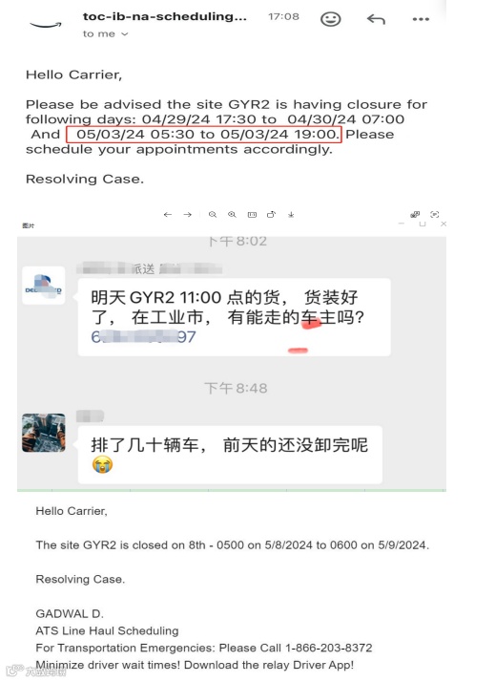Close the image viewer window
Screen dimensions: 495x682
(443, 224)
